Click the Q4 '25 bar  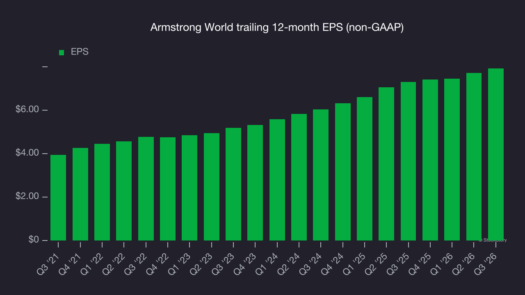point(430,160)
